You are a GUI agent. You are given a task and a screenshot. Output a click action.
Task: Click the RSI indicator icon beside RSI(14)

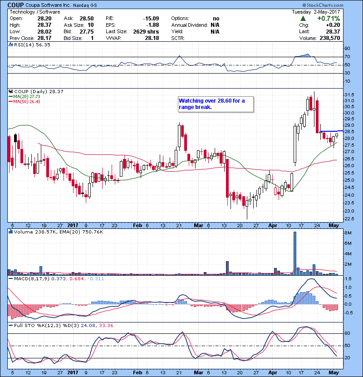(11, 45)
